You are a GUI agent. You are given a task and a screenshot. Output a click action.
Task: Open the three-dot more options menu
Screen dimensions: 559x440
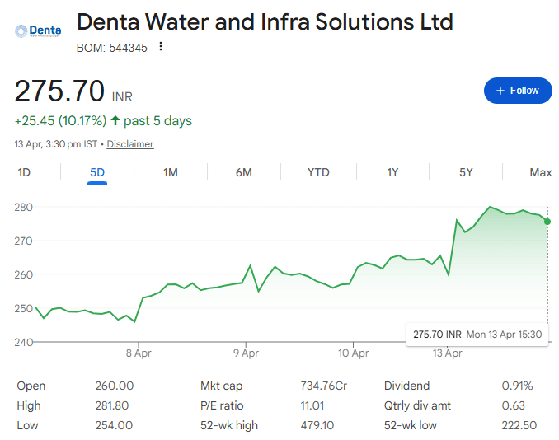click(161, 47)
